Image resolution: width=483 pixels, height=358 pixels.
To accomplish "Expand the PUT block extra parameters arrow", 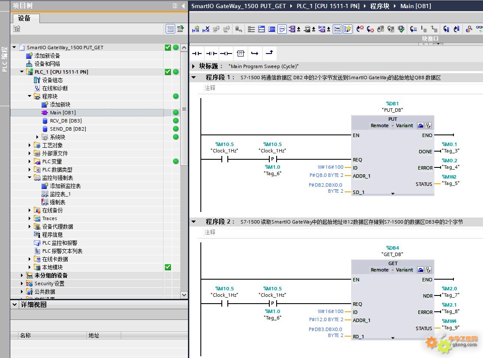I will pyautogui.click(x=393, y=194).
